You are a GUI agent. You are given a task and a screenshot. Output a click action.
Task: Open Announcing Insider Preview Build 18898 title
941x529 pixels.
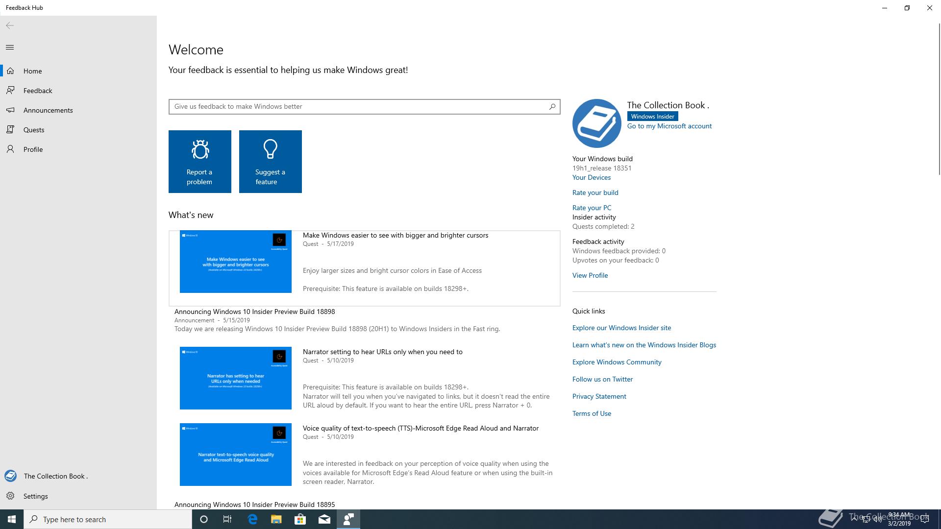255,312
